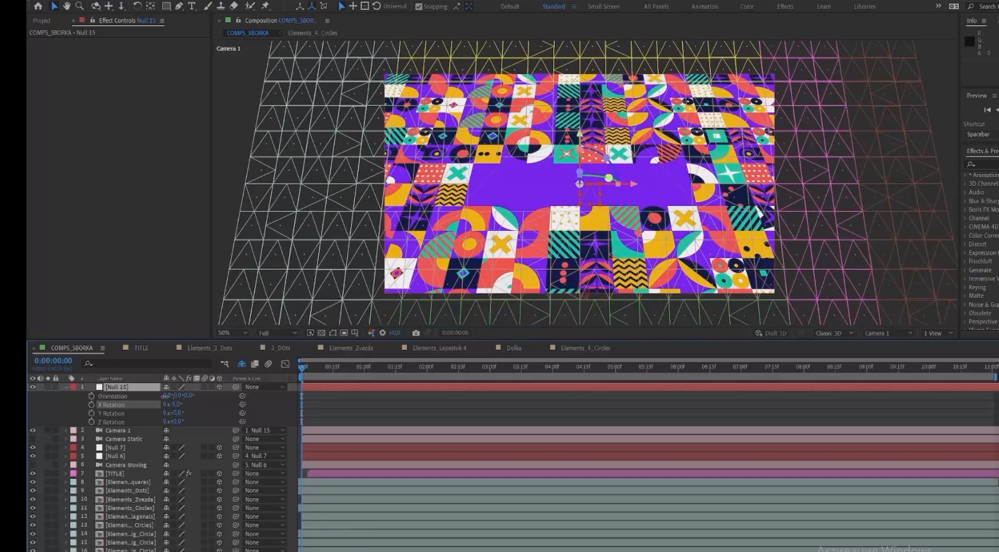Click the X Rotation value 0x-5.0
Viewport: 999px width, 552px height.
coord(173,404)
